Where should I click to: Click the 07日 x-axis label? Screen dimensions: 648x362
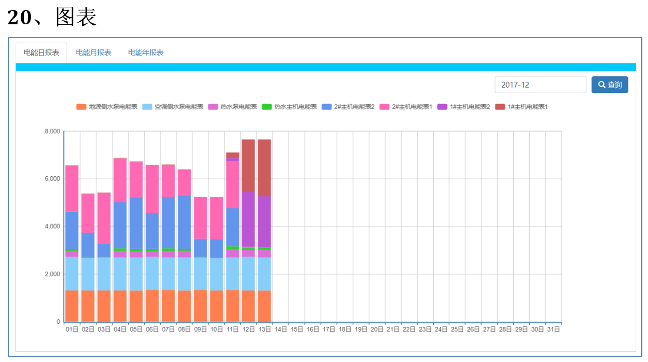click(x=168, y=329)
